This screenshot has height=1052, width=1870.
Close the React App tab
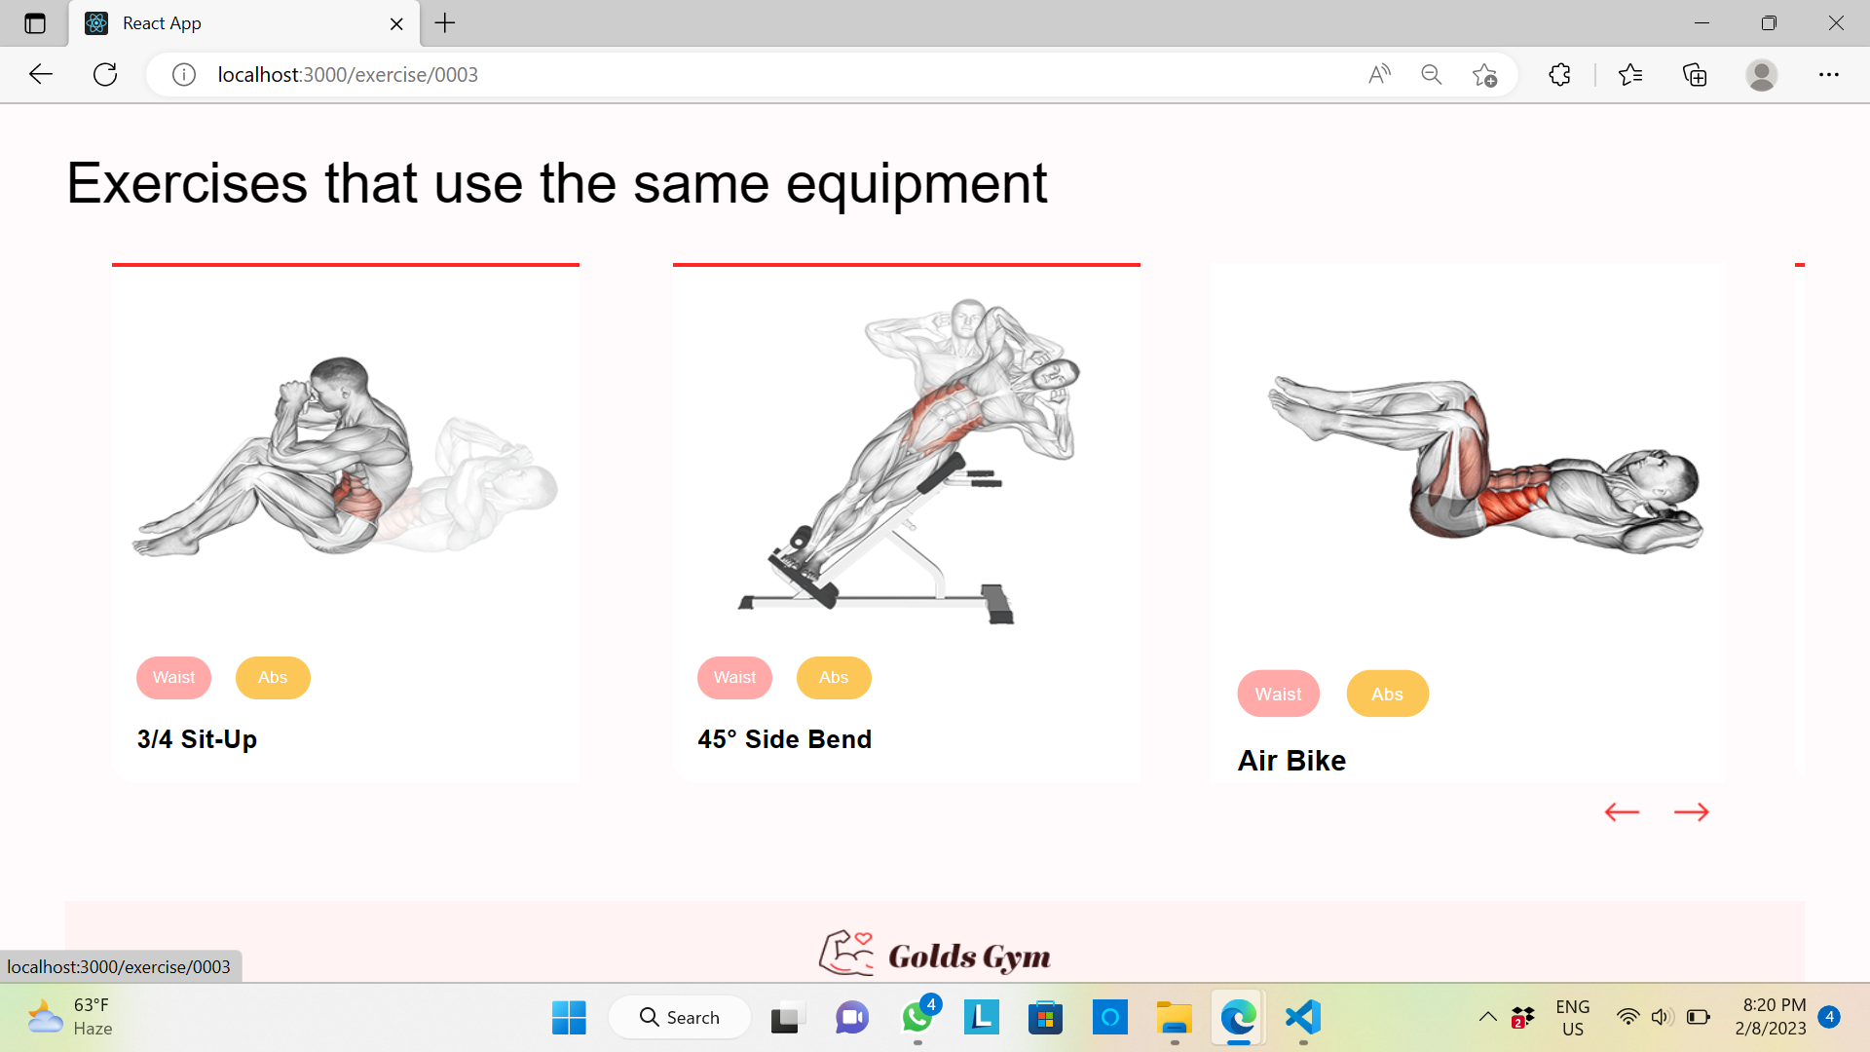pyautogui.click(x=396, y=24)
